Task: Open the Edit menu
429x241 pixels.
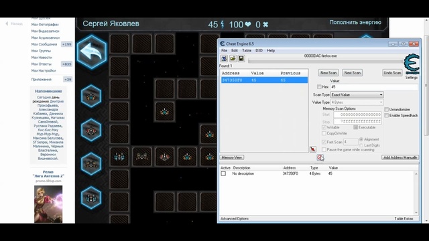Action: (235, 51)
